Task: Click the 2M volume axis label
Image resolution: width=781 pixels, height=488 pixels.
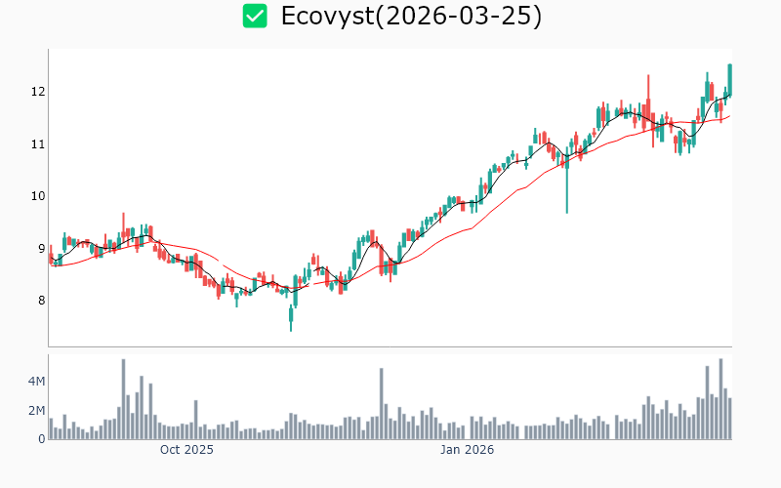Action: point(34,411)
